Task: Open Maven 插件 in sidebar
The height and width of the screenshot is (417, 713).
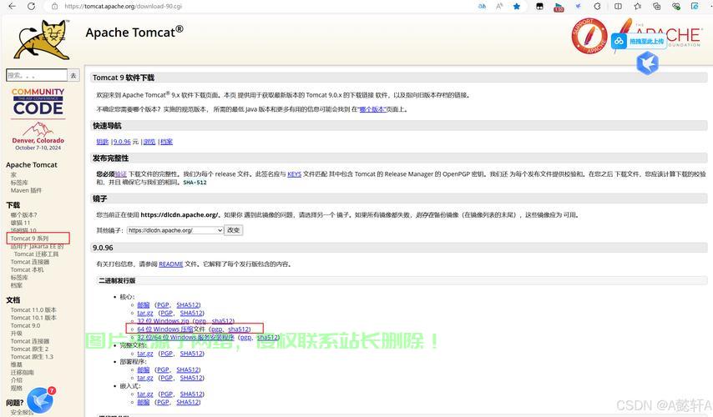Action: tap(26, 190)
